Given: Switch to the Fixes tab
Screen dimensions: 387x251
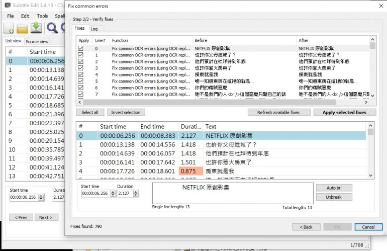Looking at the screenshot, I should 79,28.
